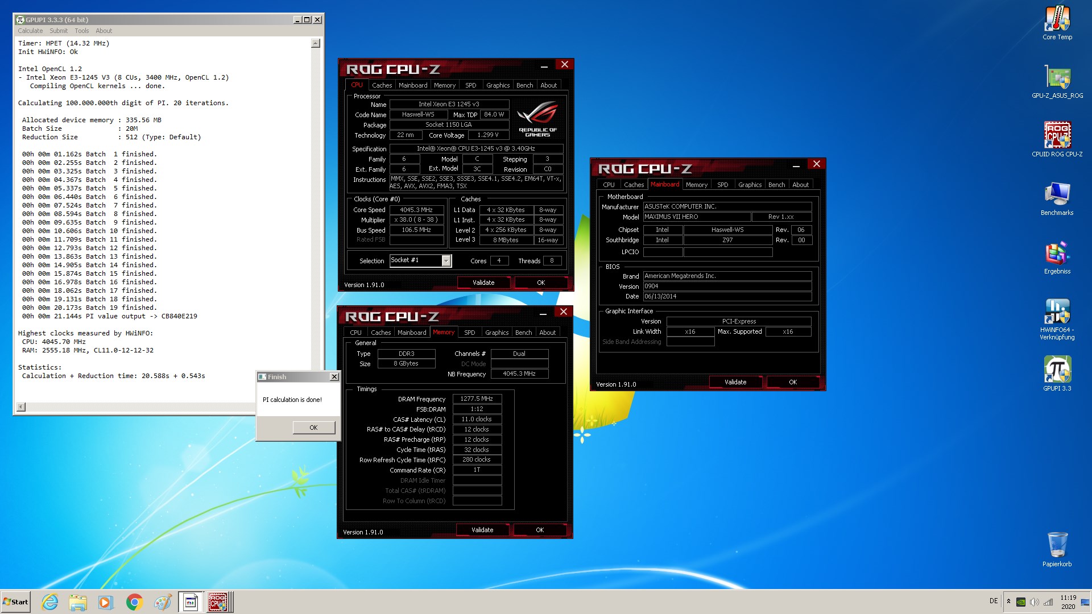
Task: Launch Google Chrome from the taskbar
Action: point(134,602)
